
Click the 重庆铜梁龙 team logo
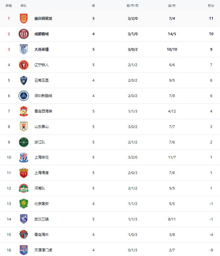pos(24,18)
